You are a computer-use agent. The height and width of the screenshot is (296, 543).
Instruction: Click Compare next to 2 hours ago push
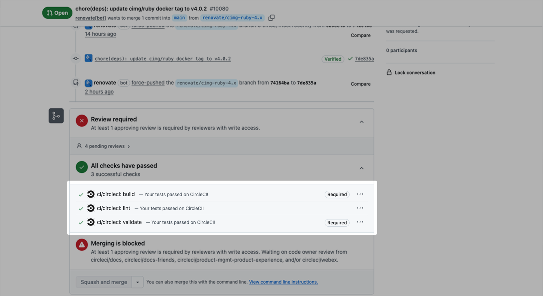[x=360, y=84]
